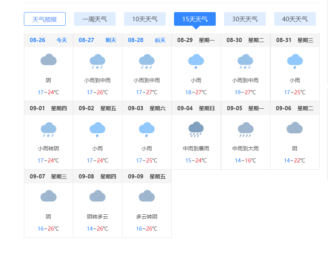328x253 pixels.
Task: Click the 09-08 date header
Action: pos(86,176)
